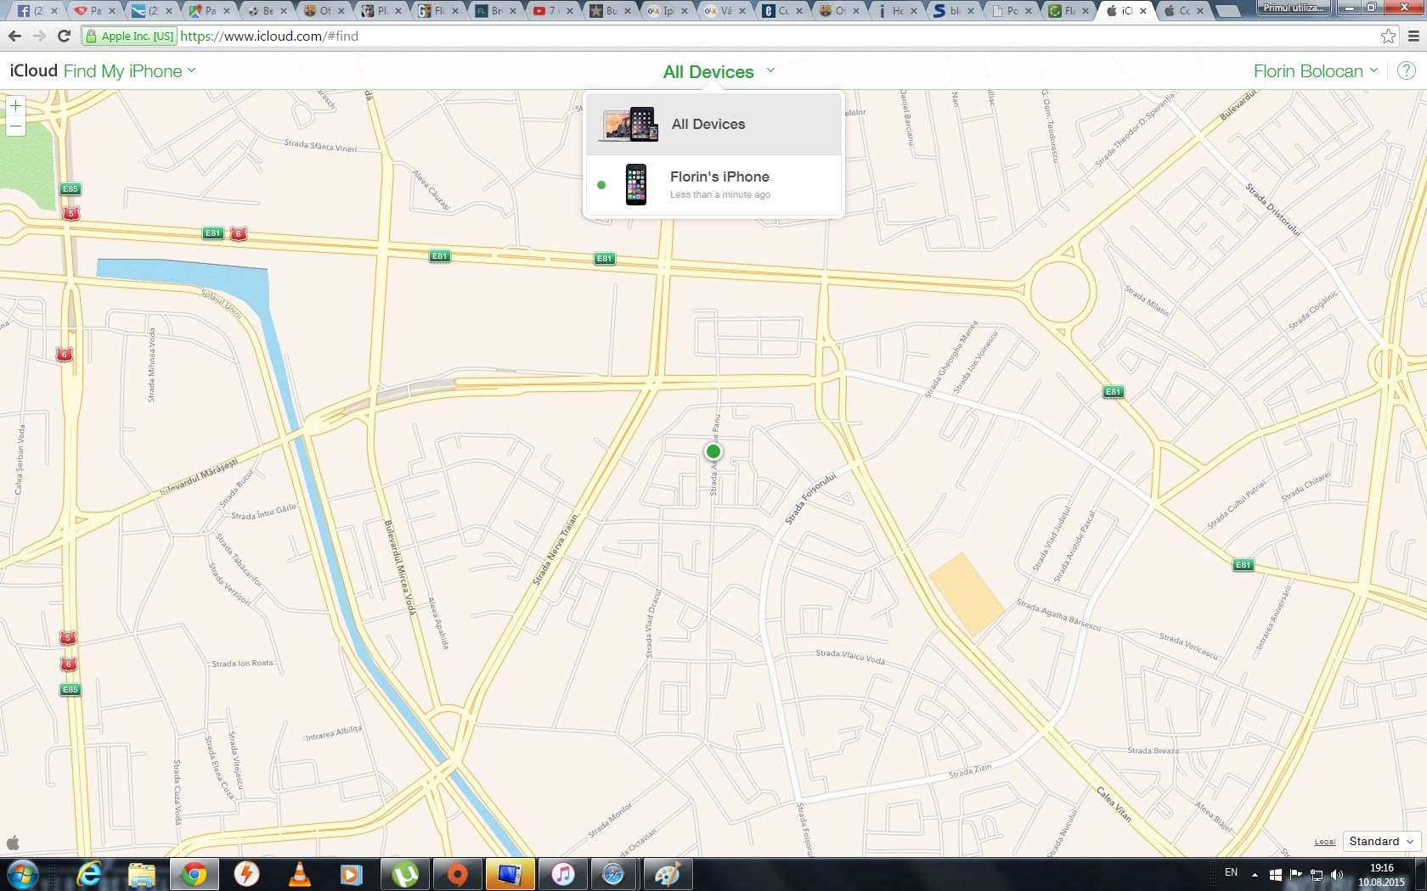1427x891 pixels.
Task: Open iTunes from the taskbar
Action: click(563, 874)
